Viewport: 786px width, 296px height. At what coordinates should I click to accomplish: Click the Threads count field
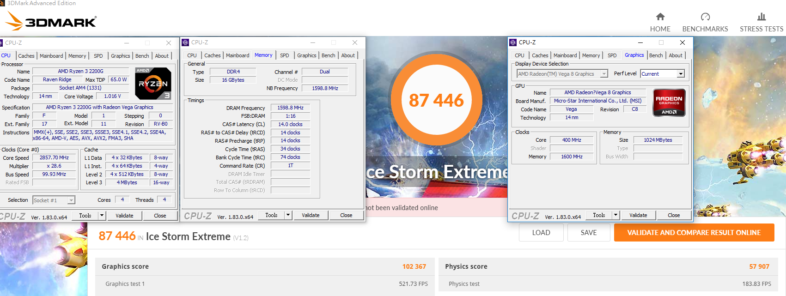[x=165, y=199]
